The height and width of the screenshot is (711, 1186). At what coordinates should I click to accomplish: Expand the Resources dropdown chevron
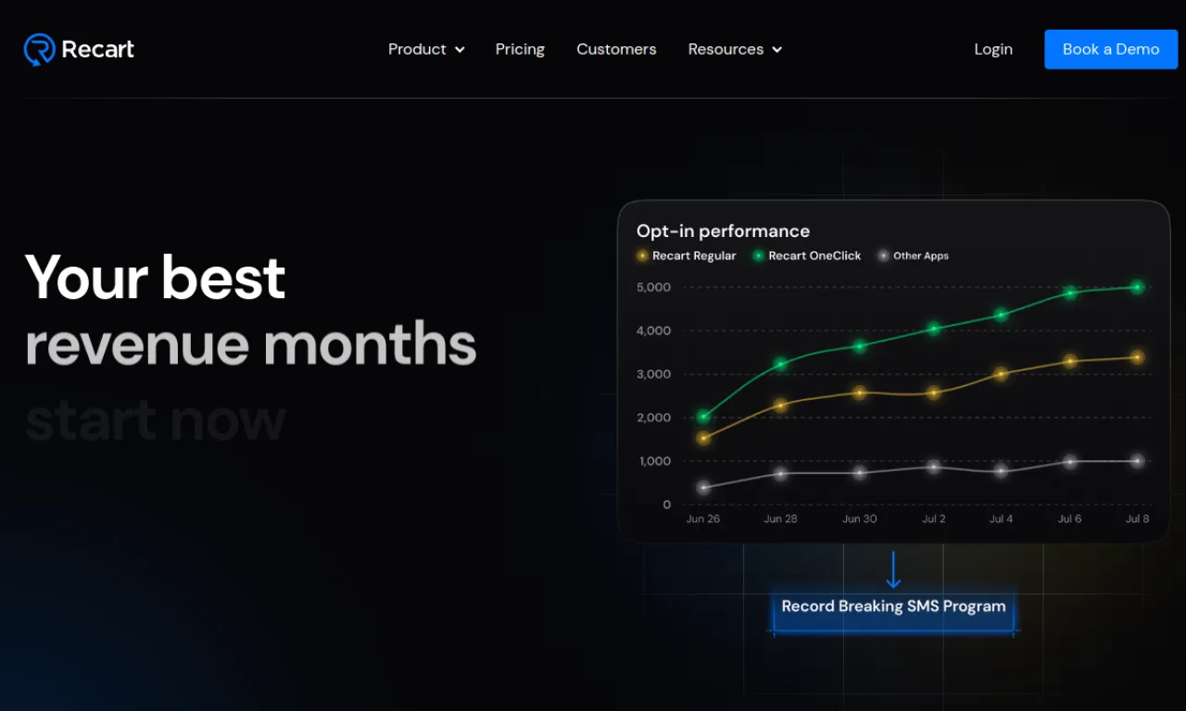pyautogui.click(x=776, y=50)
